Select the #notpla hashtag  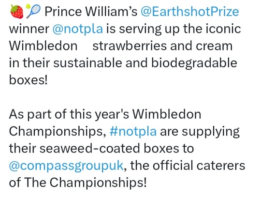point(133,131)
